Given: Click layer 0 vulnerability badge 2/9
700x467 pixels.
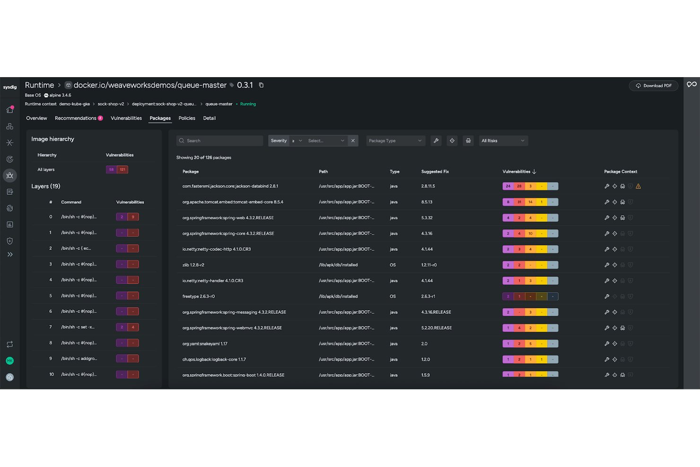Looking at the screenshot, I should (127, 217).
